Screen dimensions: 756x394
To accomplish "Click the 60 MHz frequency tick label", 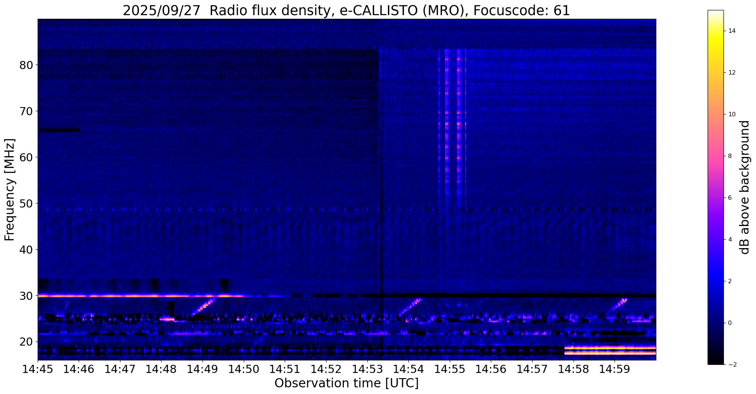I will tap(26, 157).
